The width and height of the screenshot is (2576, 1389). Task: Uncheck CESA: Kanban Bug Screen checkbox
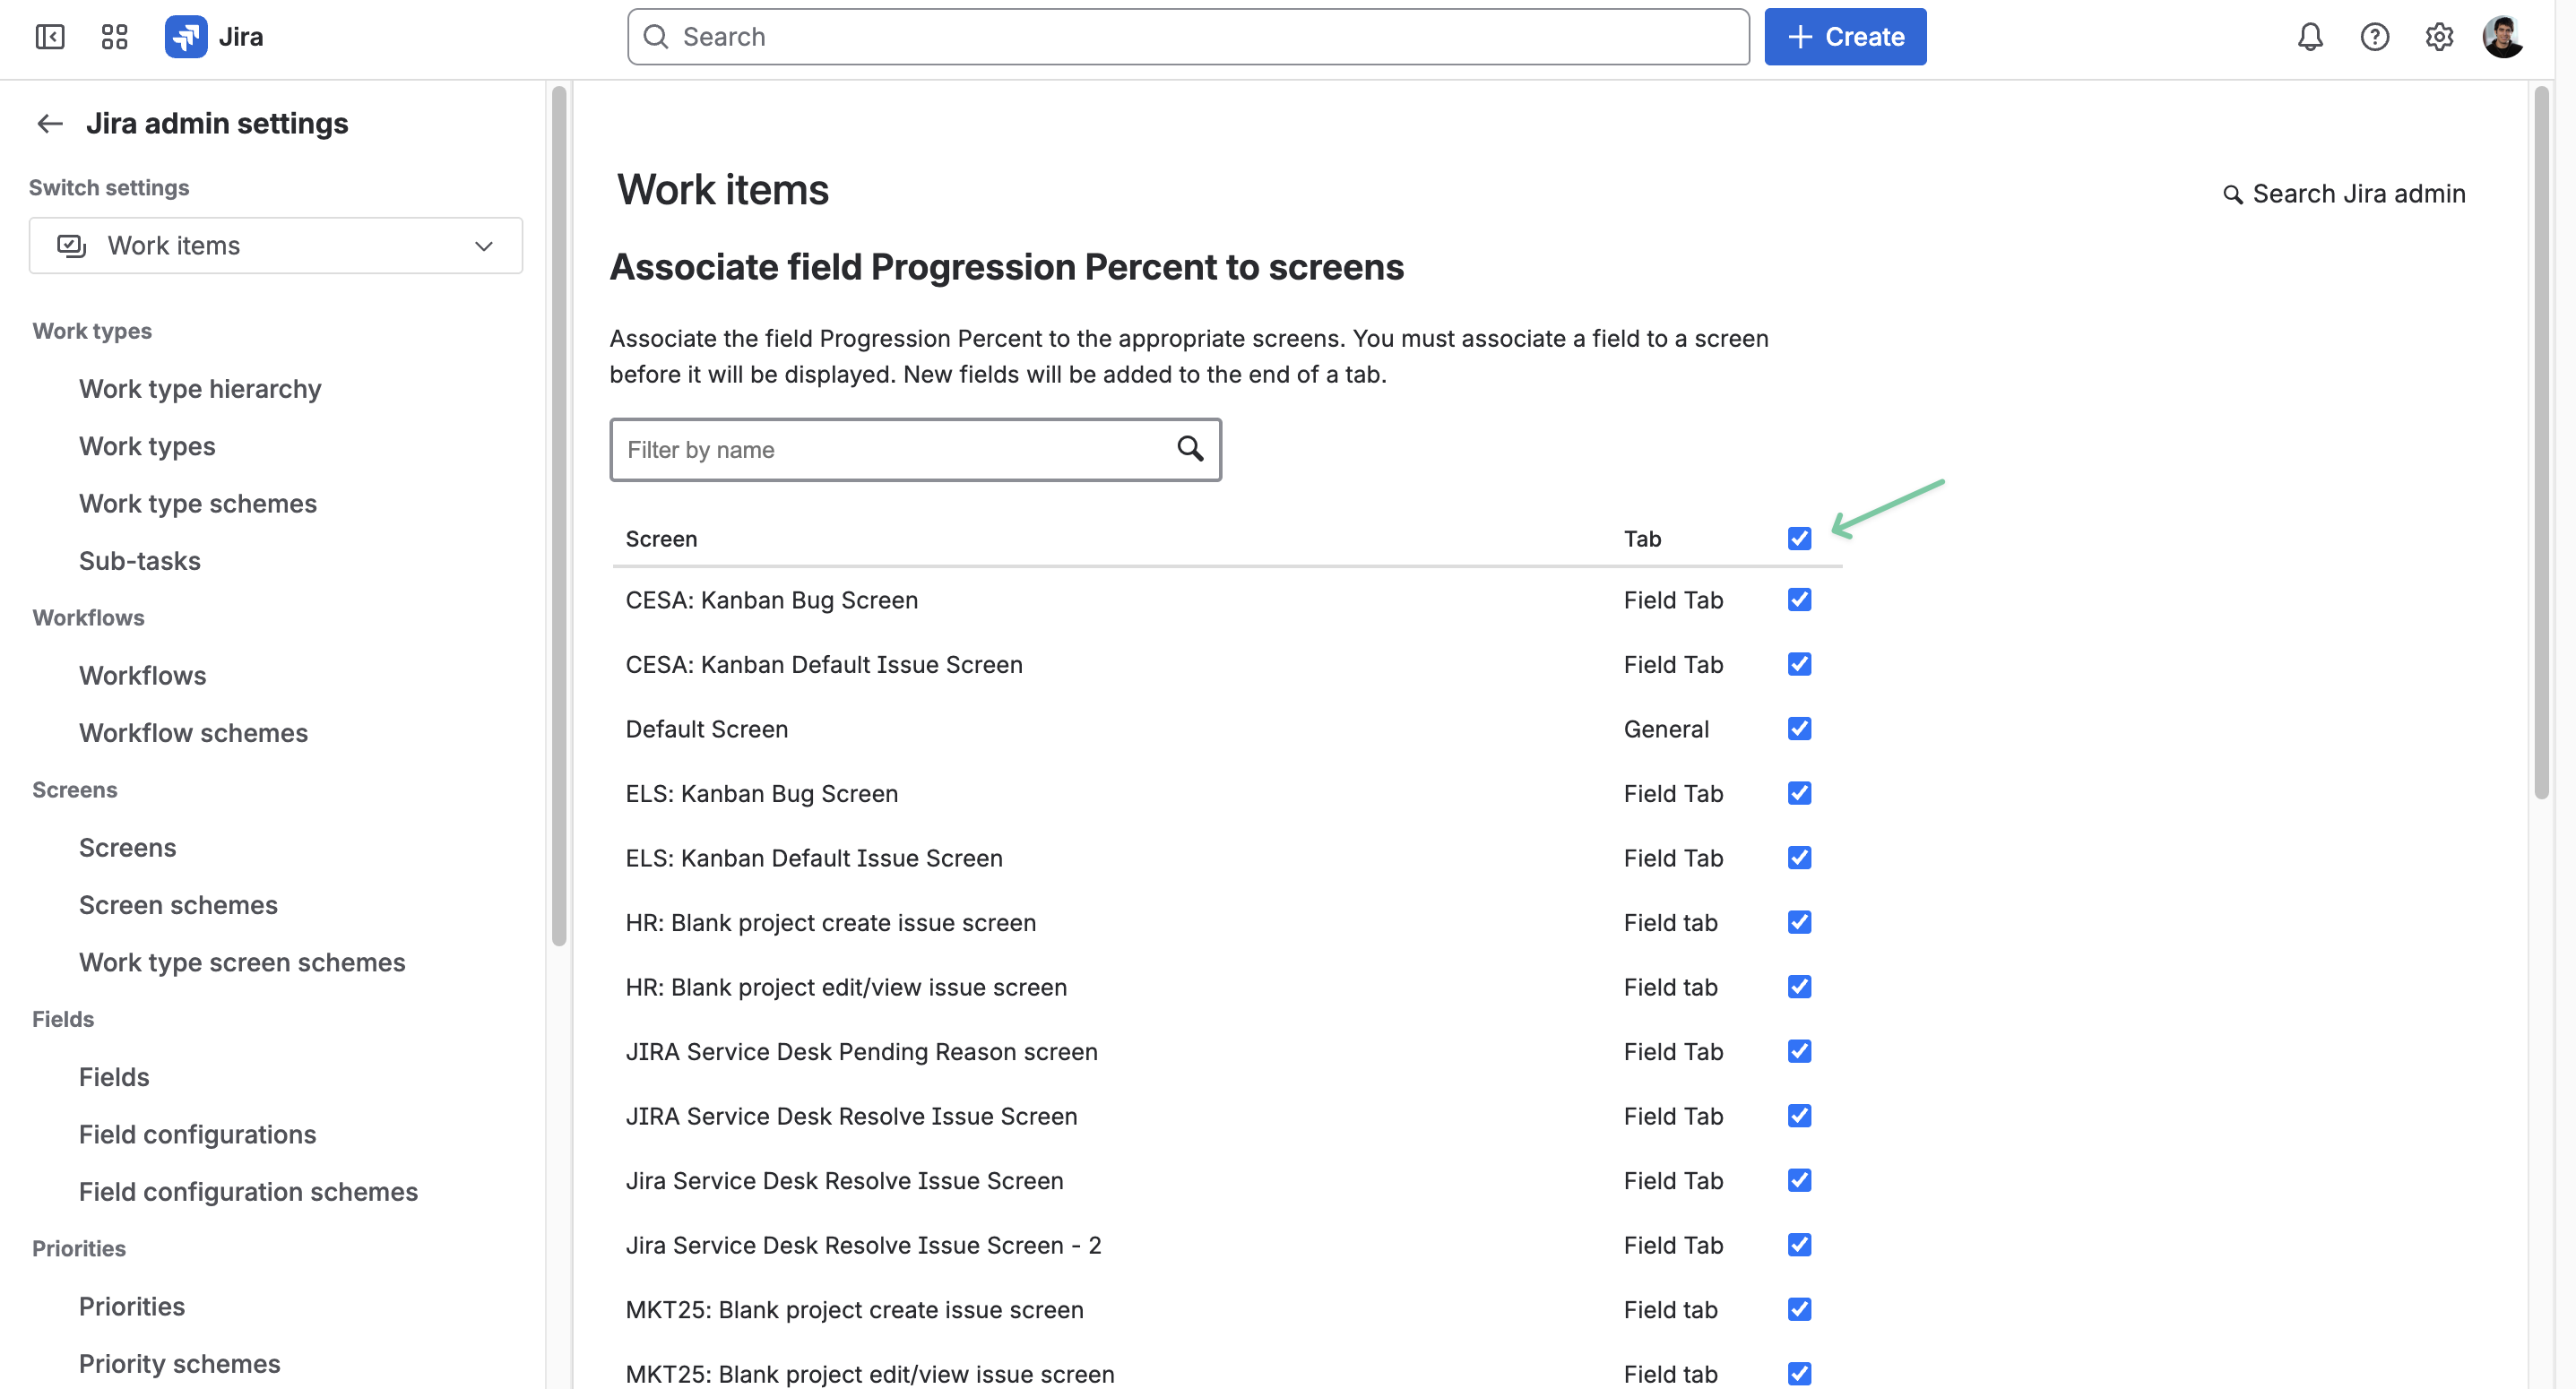coord(1799,600)
